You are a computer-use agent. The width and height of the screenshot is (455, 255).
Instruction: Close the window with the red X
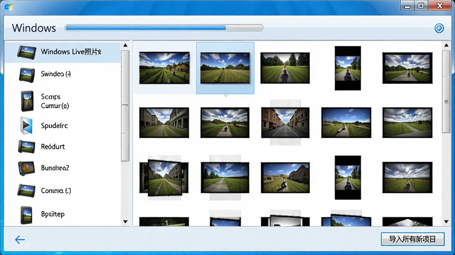tap(439, 6)
